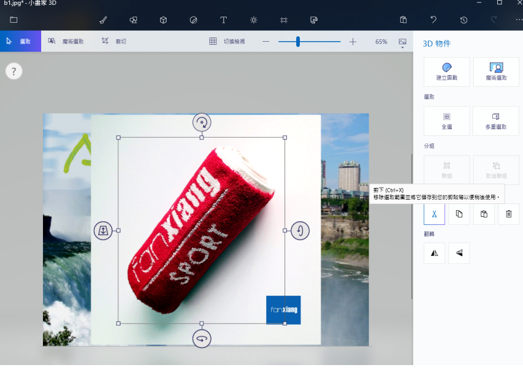The image size is (523, 370).
Task: Click the blue fanxiang logo square
Action: pyautogui.click(x=283, y=310)
